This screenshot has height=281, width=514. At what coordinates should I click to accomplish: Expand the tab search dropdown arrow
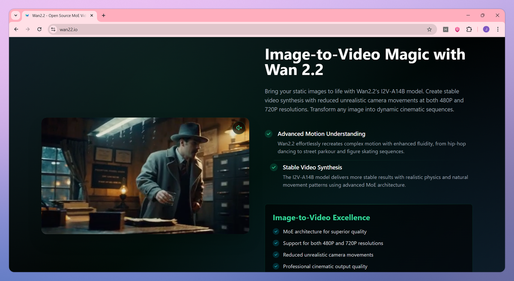point(16,15)
